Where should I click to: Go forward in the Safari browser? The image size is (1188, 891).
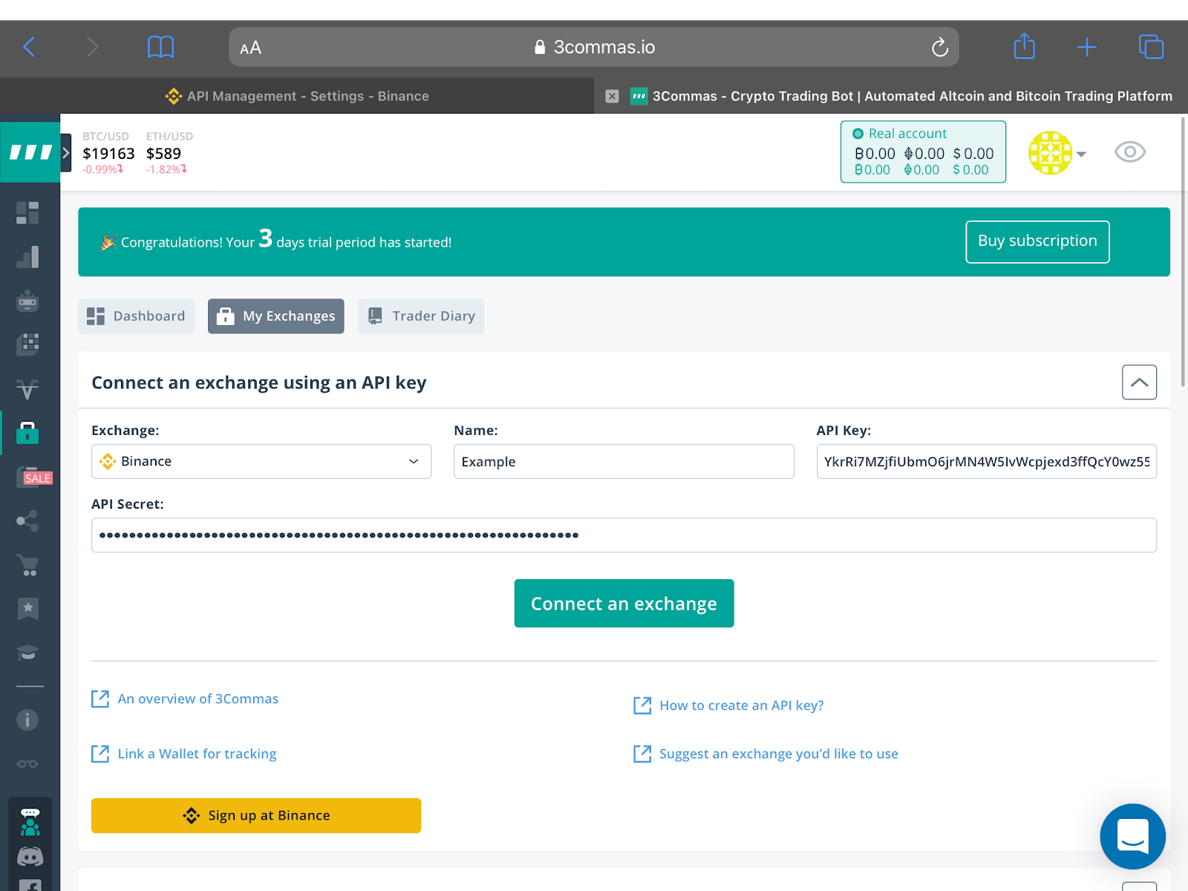(x=93, y=48)
